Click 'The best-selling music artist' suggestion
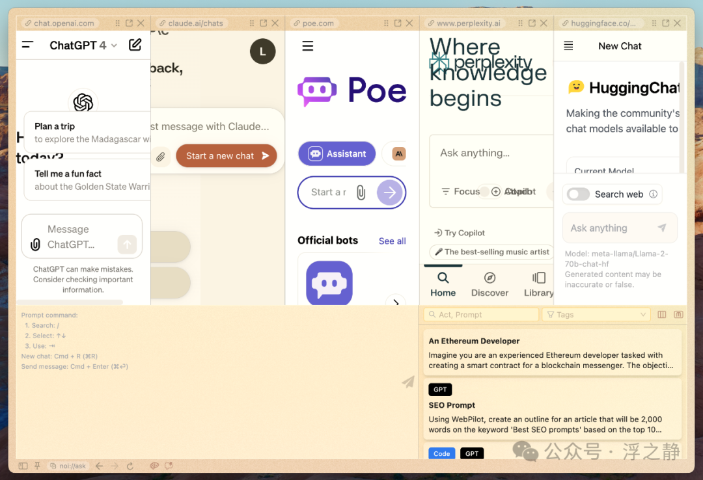Image resolution: width=703 pixels, height=480 pixels. click(491, 252)
